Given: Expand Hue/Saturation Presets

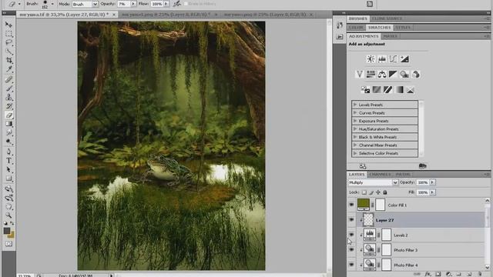Looking at the screenshot, I should pos(355,128).
